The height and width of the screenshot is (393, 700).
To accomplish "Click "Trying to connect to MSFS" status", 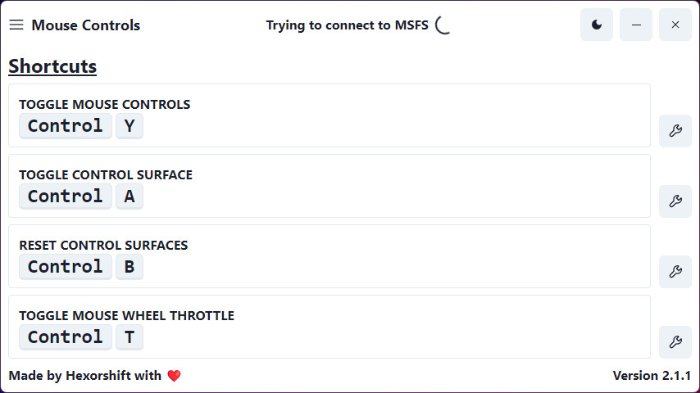I will (x=348, y=25).
